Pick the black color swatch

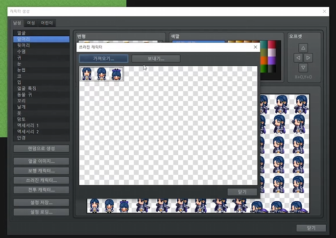272,69
